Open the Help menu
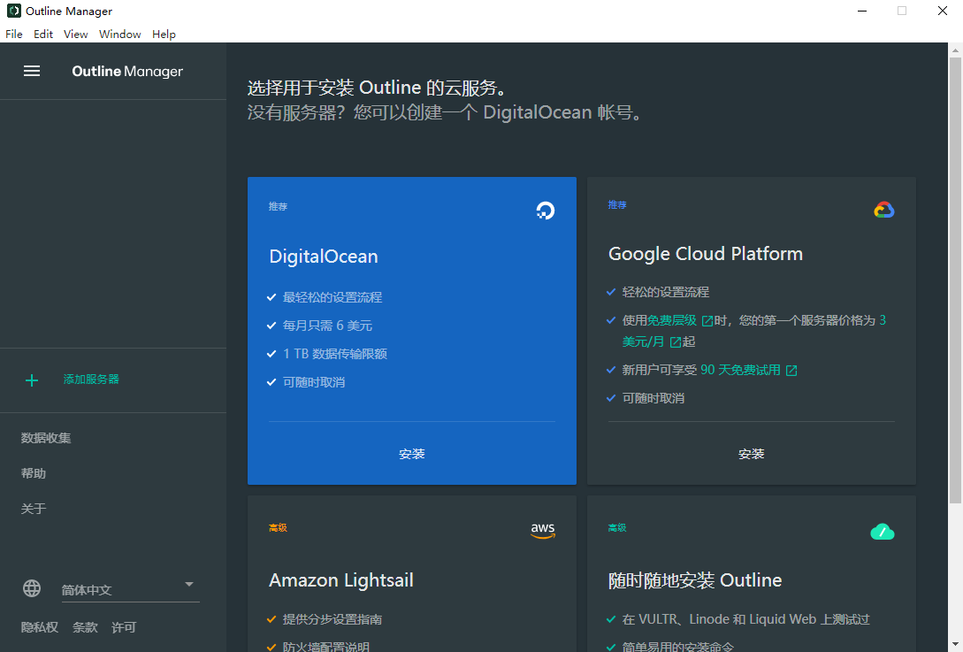 click(164, 35)
